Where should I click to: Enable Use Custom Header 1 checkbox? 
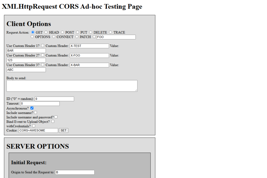click(x=43, y=45)
